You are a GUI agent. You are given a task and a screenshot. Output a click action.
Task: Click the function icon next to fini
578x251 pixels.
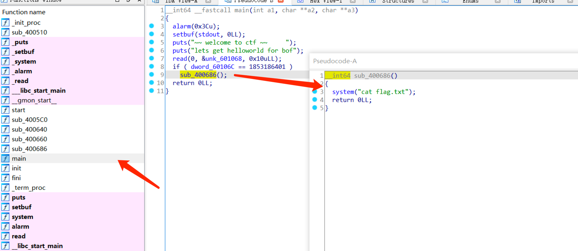pos(5,178)
